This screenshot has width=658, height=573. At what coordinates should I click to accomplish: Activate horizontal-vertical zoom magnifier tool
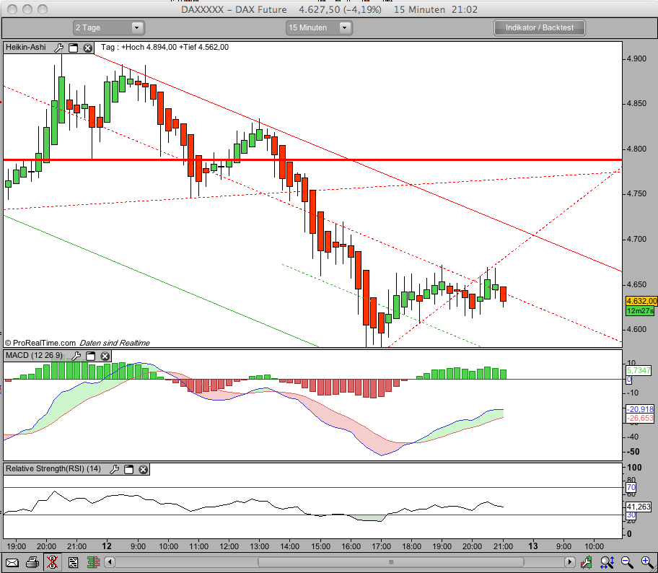(x=607, y=561)
